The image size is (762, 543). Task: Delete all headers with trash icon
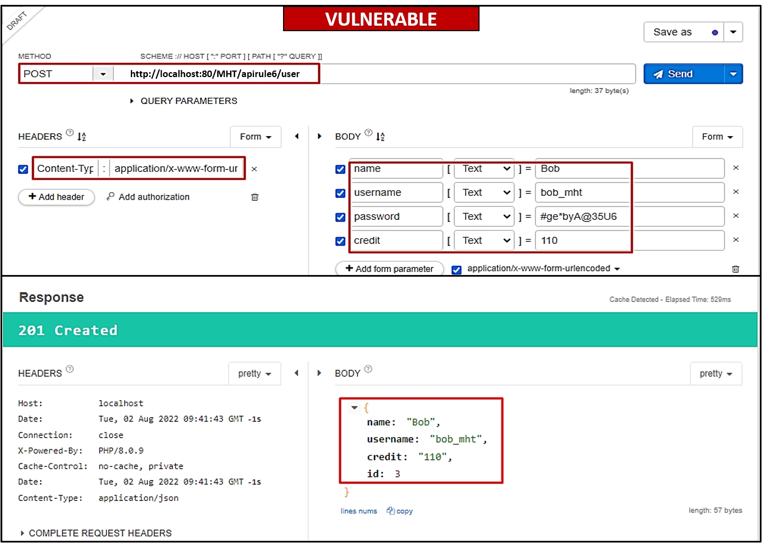255,197
